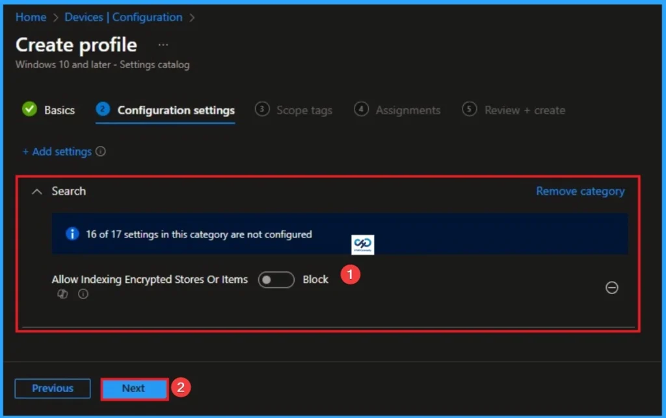Click the info icon below the indexing setting
The image size is (666, 418).
click(x=82, y=294)
